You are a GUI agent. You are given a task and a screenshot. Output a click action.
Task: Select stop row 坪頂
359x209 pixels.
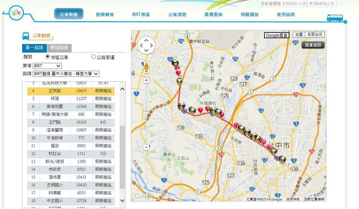pyautogui.click(x=71, y=99)
